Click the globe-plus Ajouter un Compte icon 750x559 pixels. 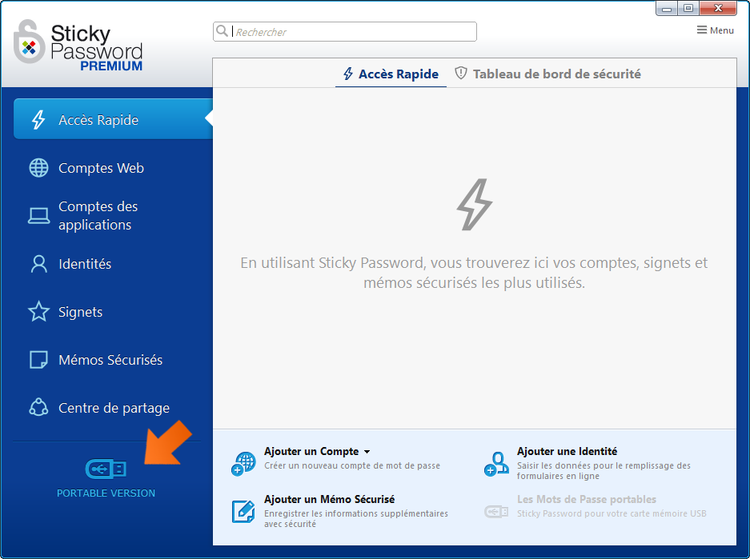tap(244, 464)
